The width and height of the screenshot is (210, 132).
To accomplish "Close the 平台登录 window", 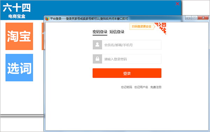I will (203, 18).
